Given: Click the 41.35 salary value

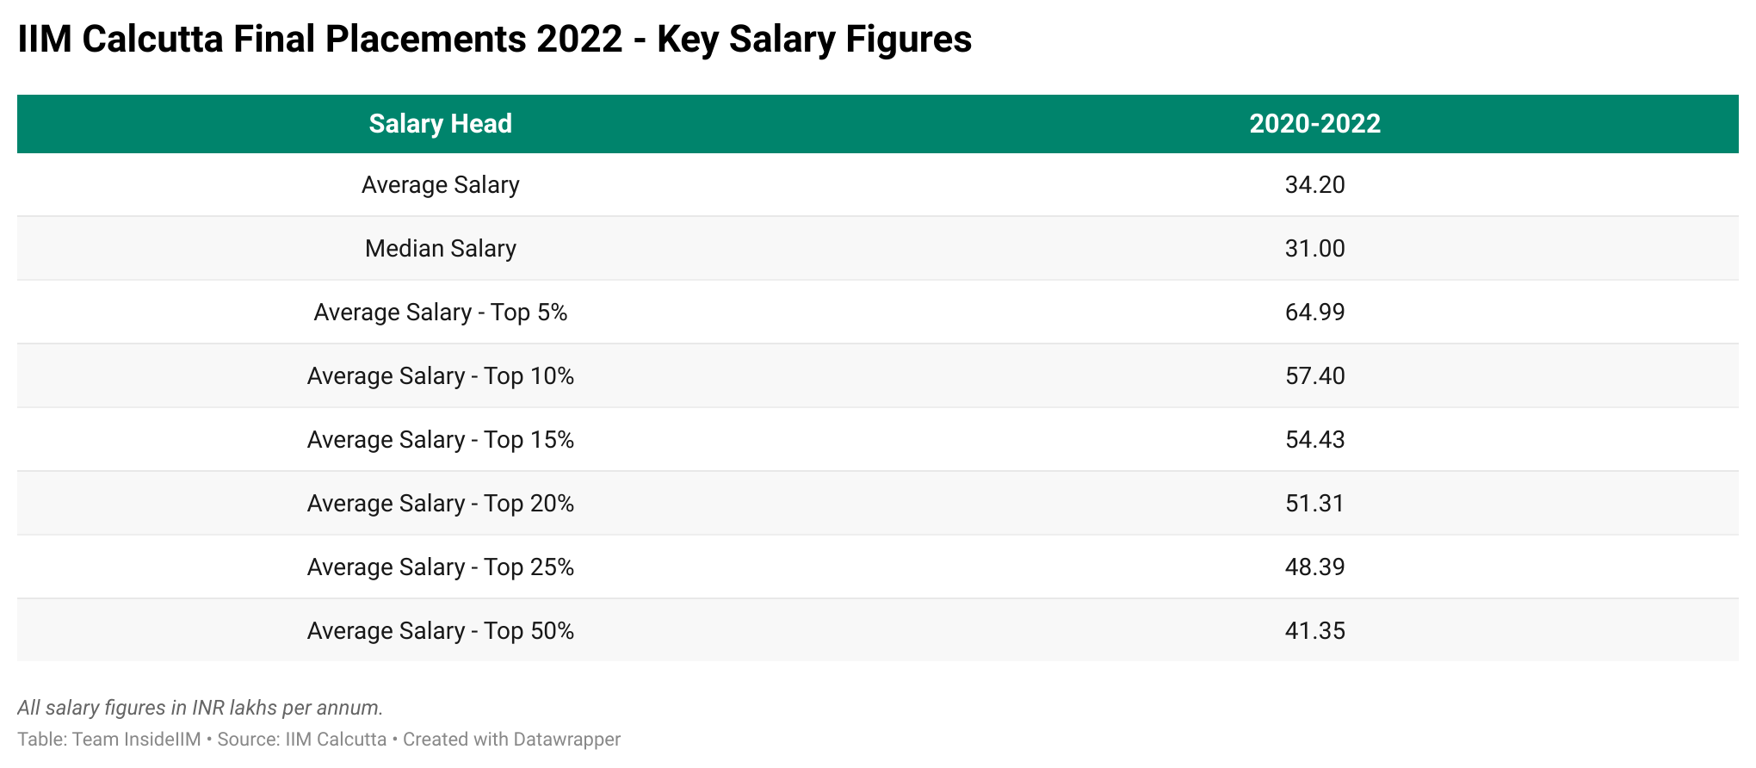Looking at the screenshot, I should 1314,631.
